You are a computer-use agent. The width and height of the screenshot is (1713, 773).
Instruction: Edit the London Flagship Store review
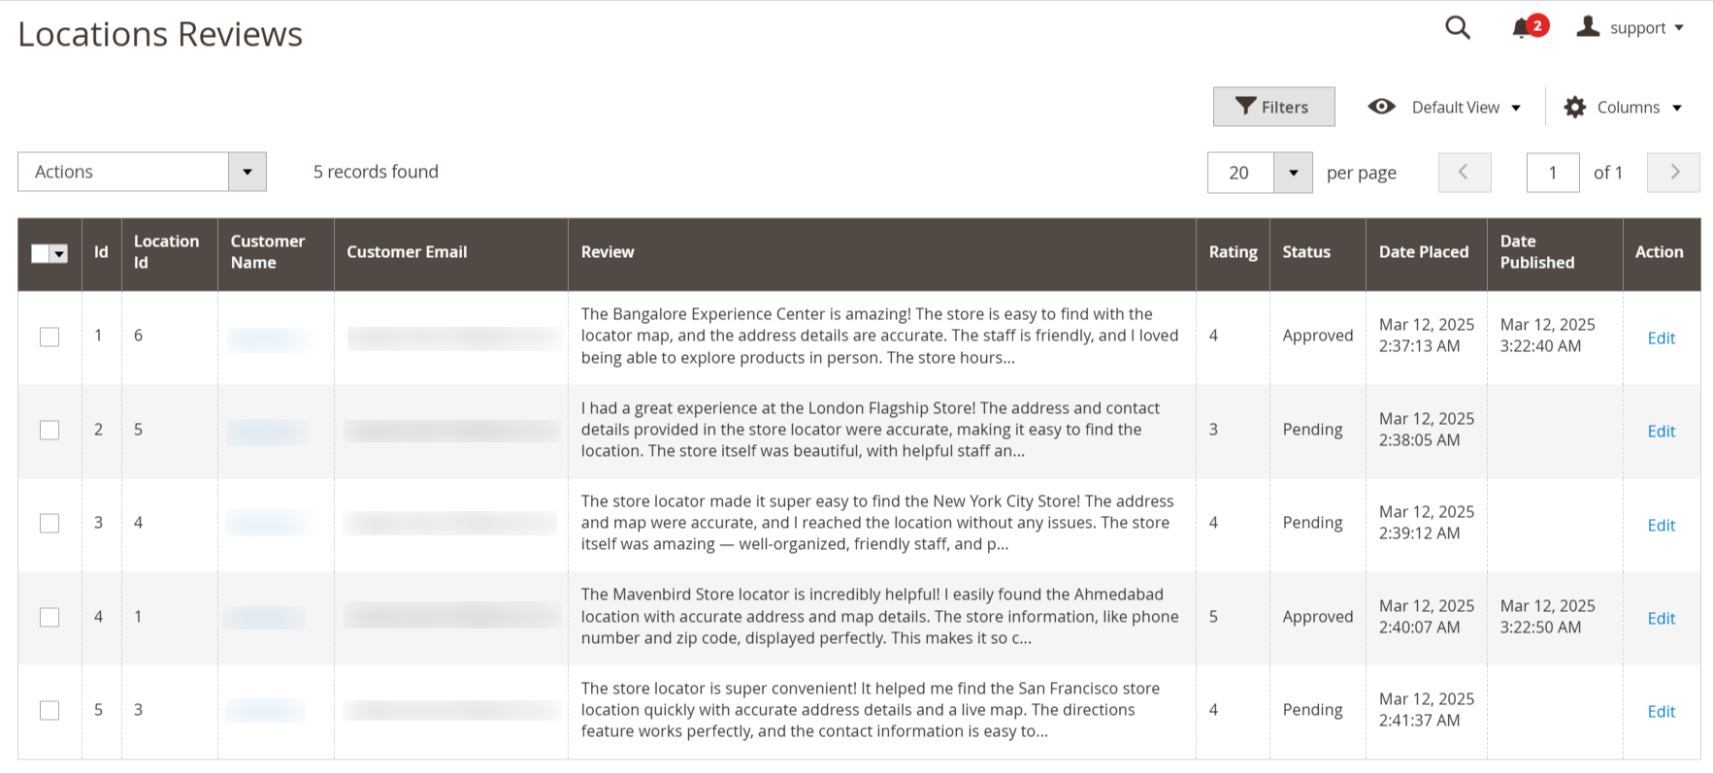click(1661, 432)
